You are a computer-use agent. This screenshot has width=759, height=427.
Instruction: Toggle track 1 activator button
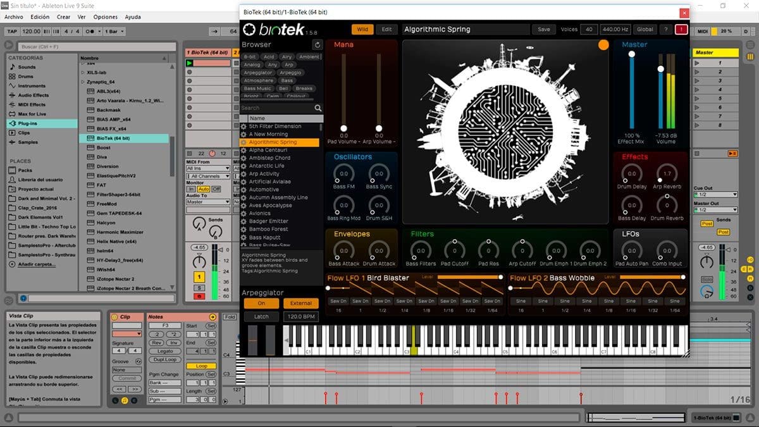199,276
